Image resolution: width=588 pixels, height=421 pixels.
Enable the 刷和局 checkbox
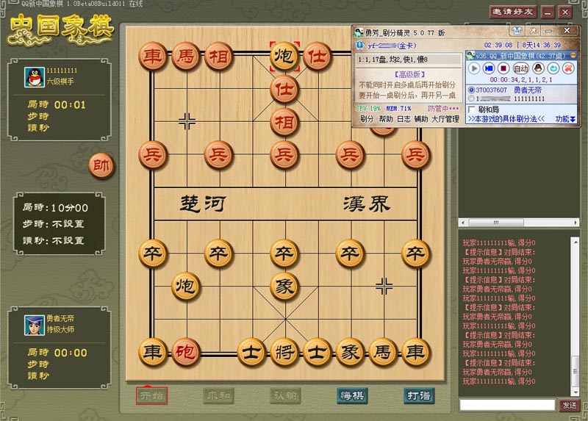(x=472, y=109)
